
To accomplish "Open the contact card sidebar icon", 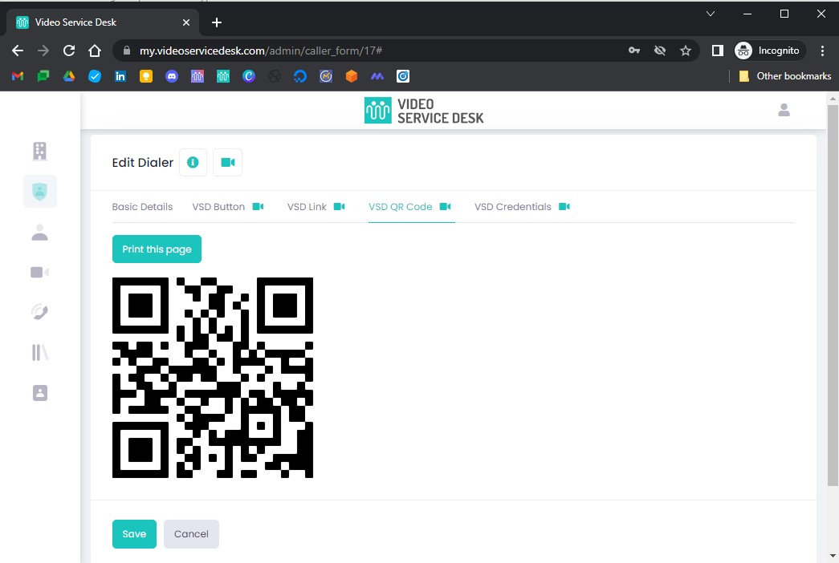I will (x=39, y=393).
